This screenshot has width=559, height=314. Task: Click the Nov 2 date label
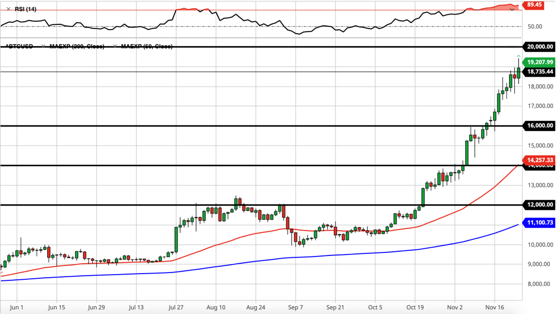[x=455, y=307]
